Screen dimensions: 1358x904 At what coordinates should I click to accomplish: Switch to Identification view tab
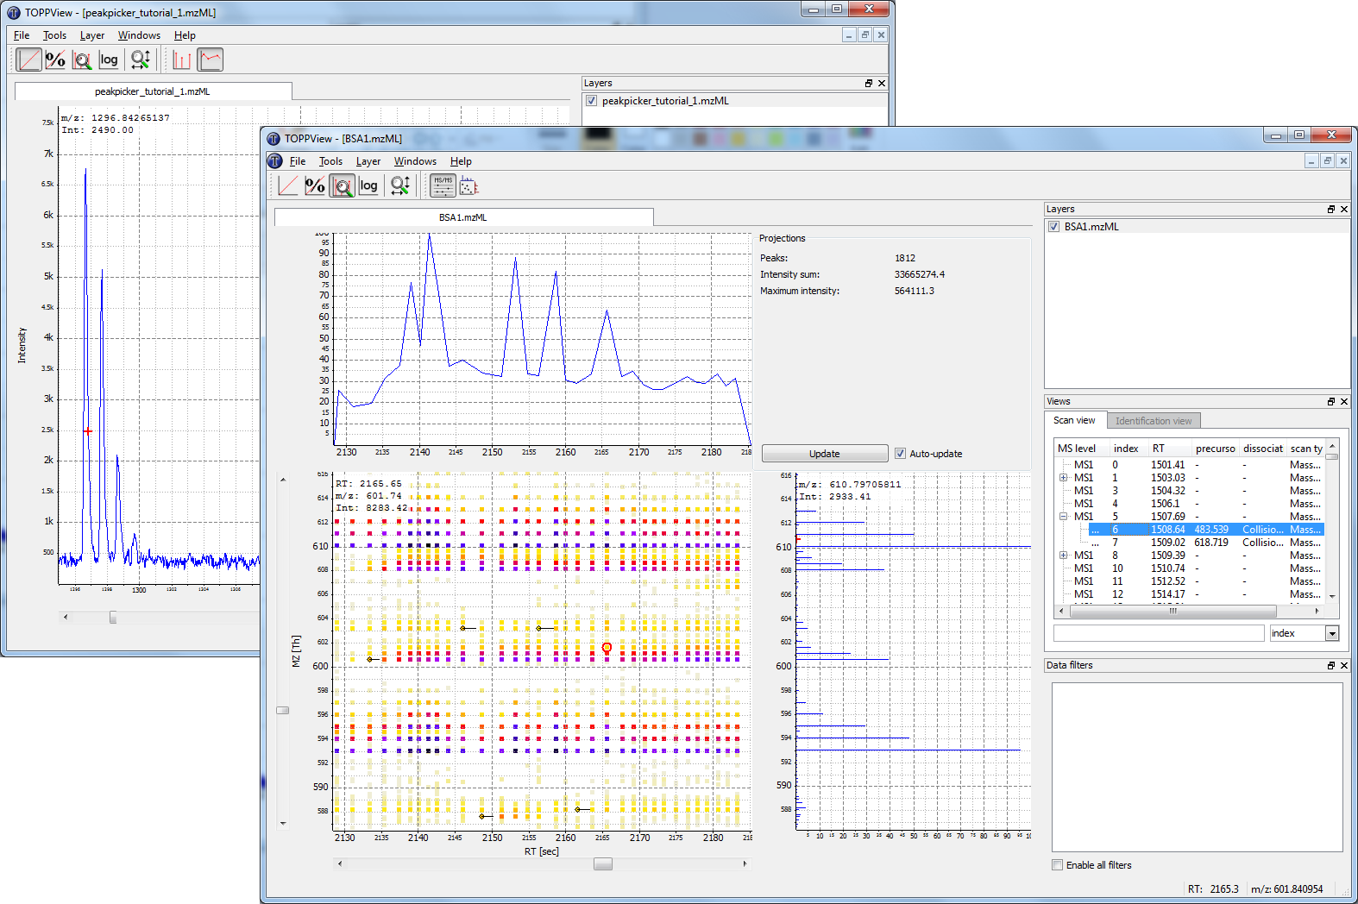(1153, 421)
